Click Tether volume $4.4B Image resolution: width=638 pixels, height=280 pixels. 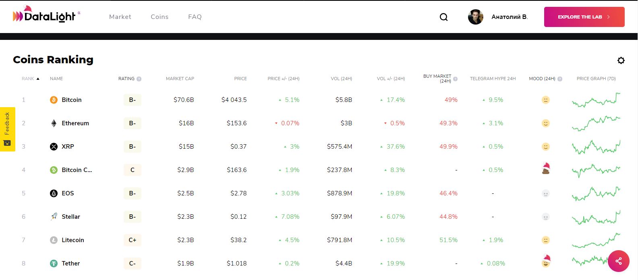pyautogui.click(x=344, y=263)
